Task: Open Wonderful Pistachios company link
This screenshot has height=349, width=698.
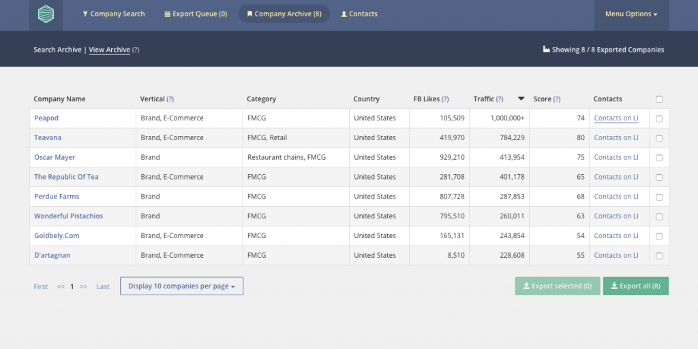Action: (69, 216)
